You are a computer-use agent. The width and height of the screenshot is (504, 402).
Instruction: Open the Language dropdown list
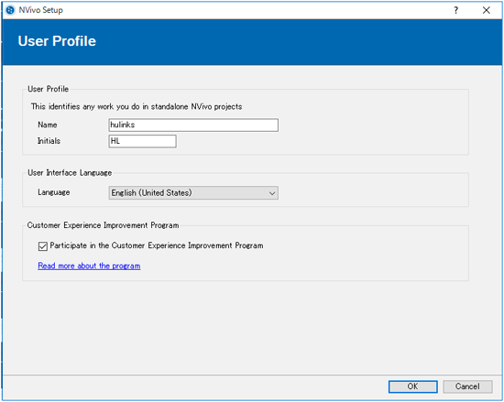point(193,192)
